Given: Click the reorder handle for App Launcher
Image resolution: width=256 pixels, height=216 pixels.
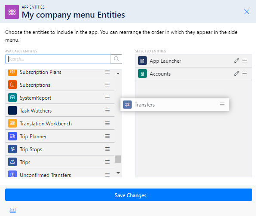Looking at the screenshot, I should 244,61.
